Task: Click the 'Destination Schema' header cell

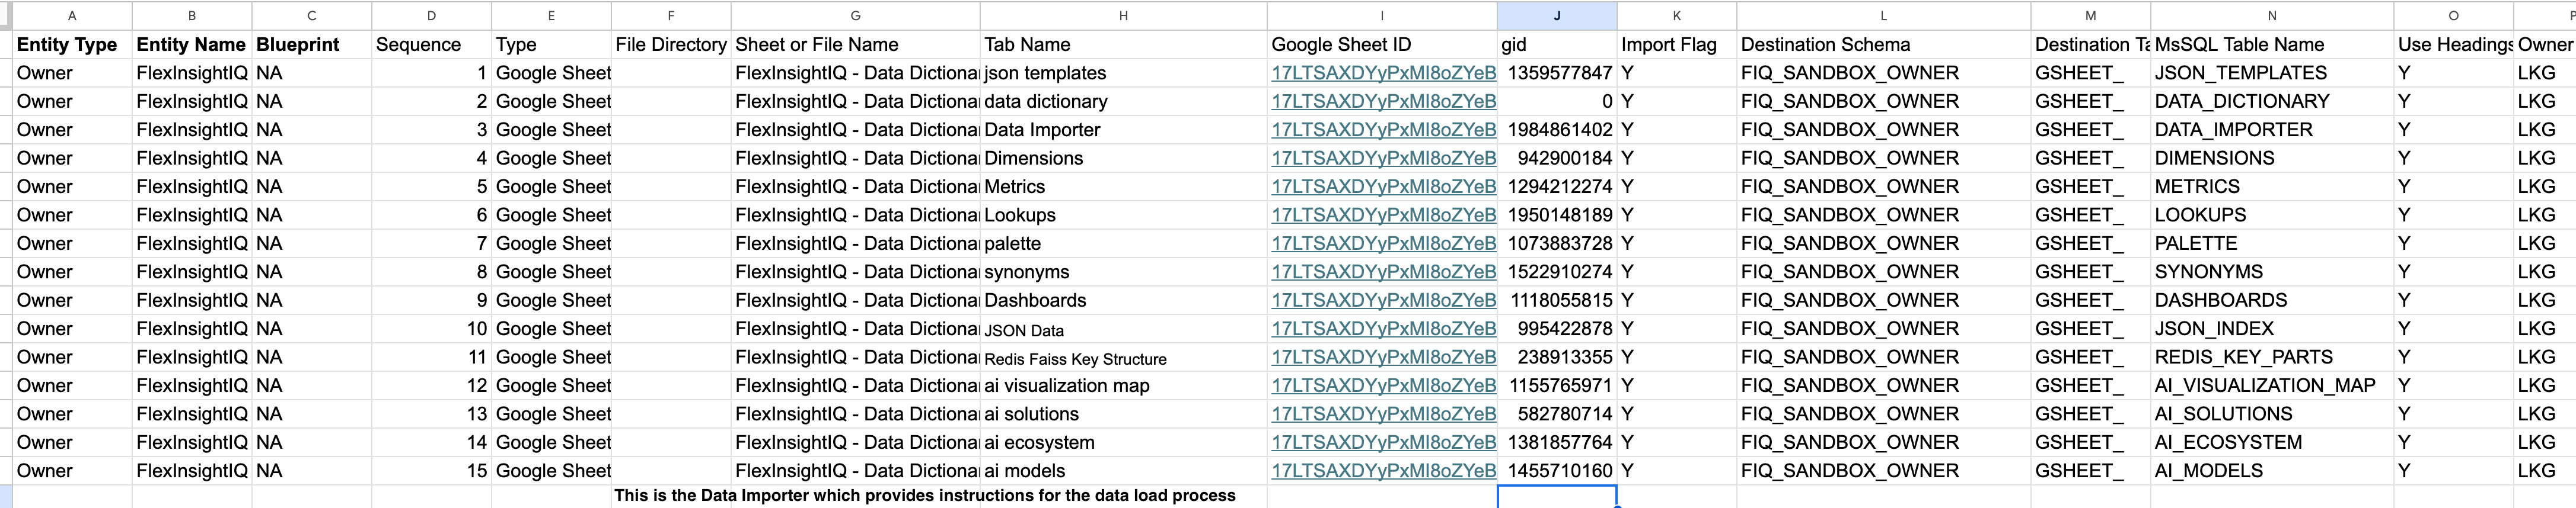Action: (x=1884, y=44)
